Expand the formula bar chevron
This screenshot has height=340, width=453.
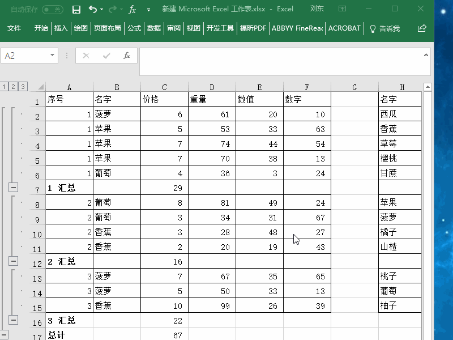click(x=426, y=55)
